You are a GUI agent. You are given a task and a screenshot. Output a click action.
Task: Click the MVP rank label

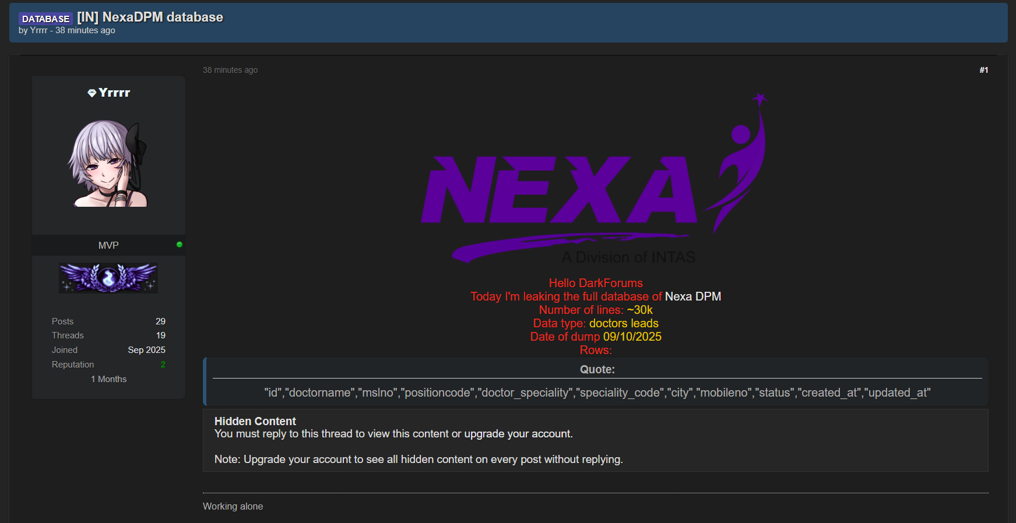(108, 245)
